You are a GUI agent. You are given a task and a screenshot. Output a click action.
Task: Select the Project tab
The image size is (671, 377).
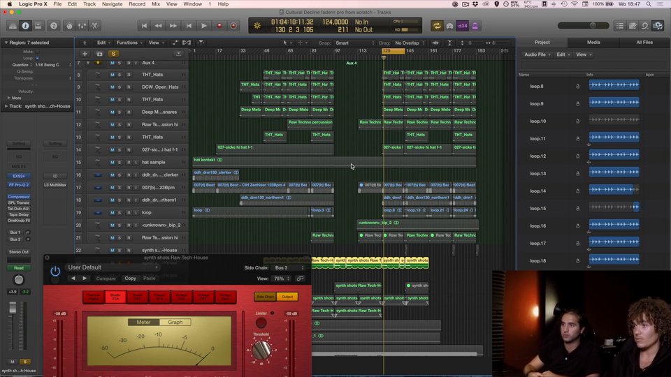[542, 43]
